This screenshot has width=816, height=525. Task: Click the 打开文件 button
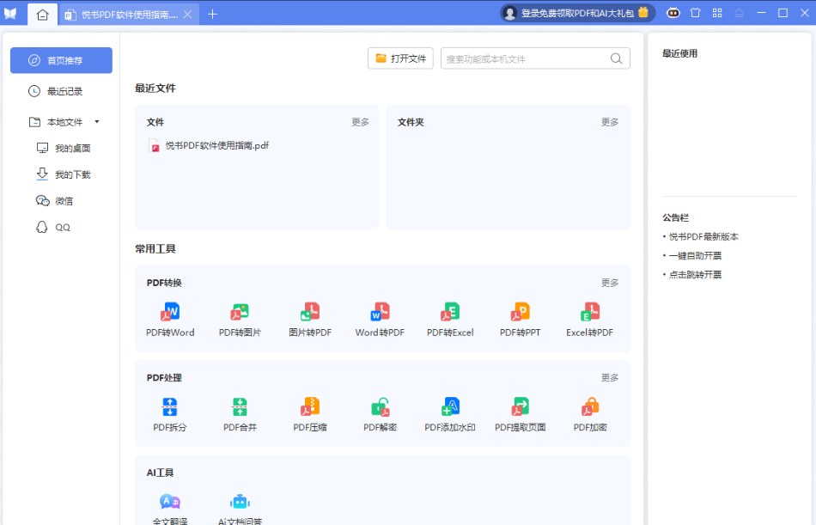click(401, 58)
